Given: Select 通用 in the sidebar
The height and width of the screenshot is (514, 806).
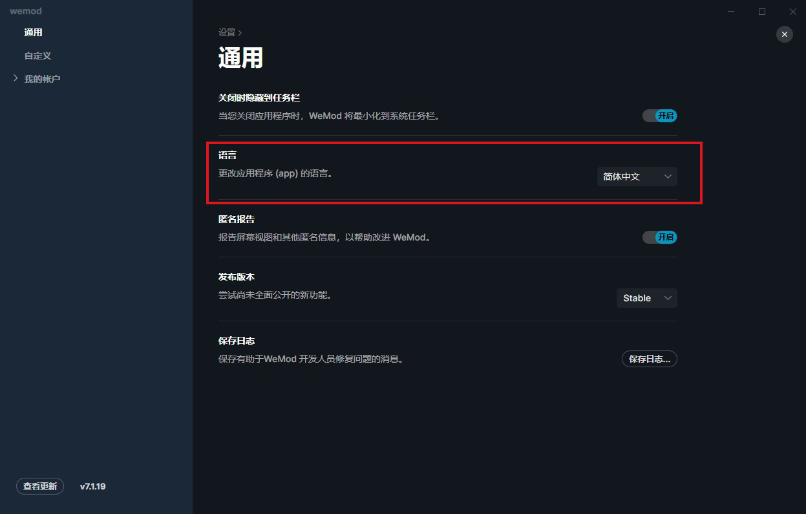Looking at the screenshot, I should point(34,32).
